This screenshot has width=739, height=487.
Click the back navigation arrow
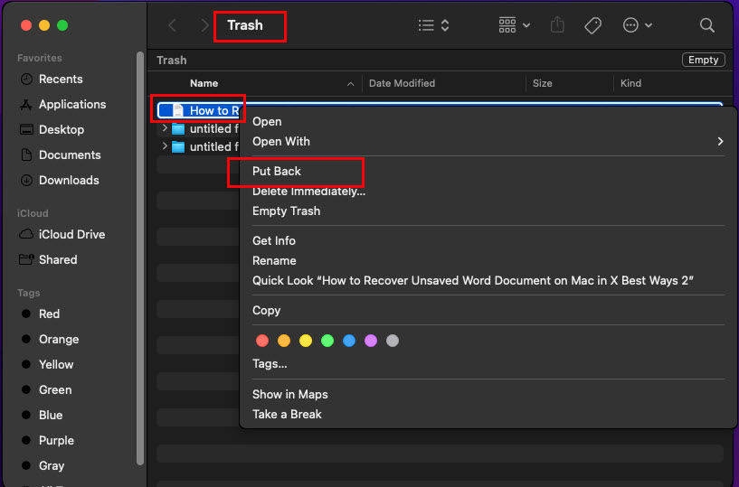(173, 25)
